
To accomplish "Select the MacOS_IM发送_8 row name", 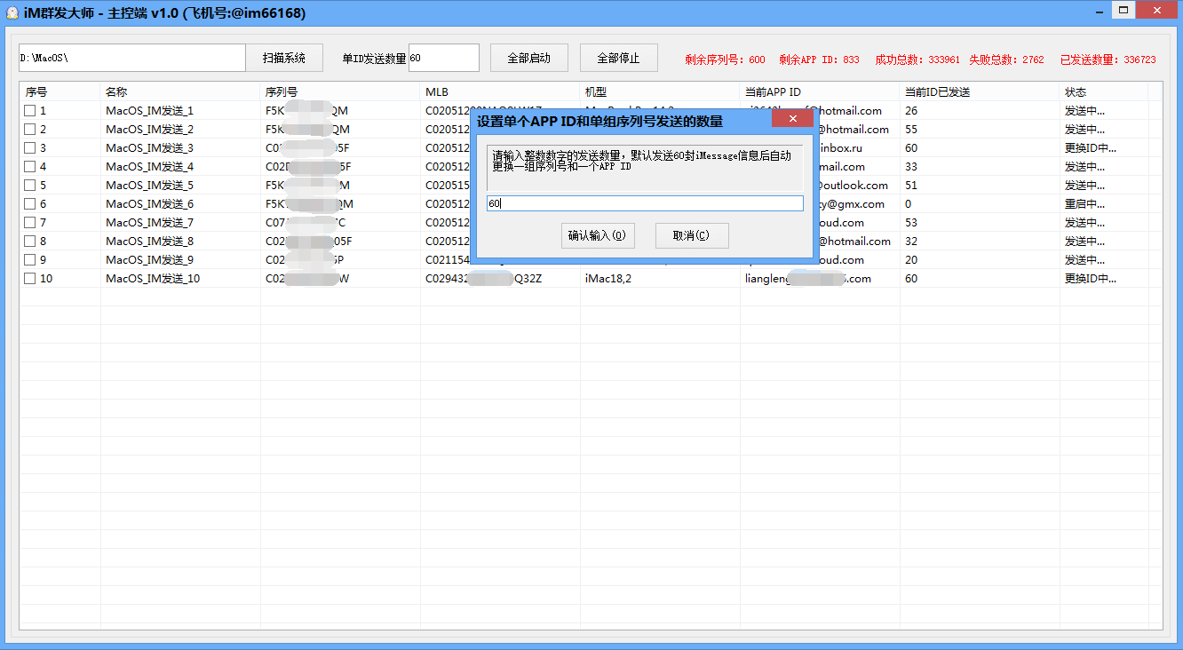I will pos(149,242).
